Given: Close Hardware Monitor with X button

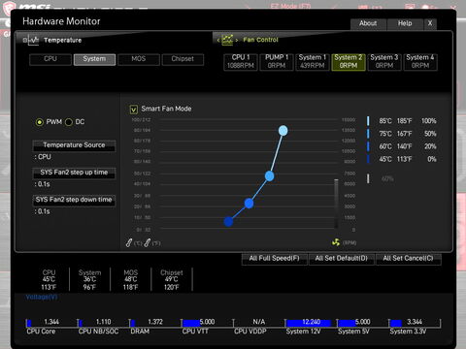Looking at the screenshot, I should point(430,23).
